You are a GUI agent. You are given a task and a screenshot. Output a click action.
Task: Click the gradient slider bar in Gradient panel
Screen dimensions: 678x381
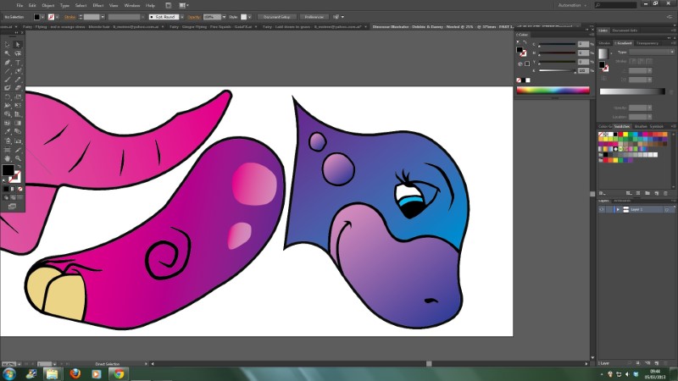tap(632, 91)
